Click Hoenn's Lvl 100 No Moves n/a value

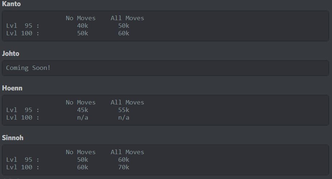(x=82, y=117)
